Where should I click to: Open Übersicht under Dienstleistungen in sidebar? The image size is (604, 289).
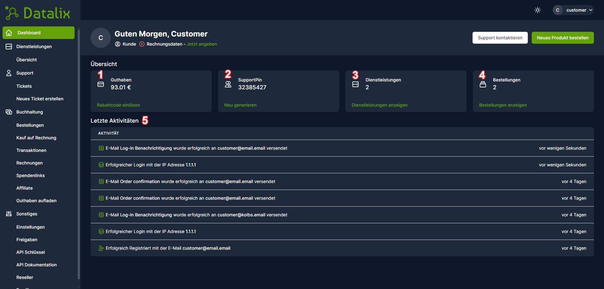26,60
